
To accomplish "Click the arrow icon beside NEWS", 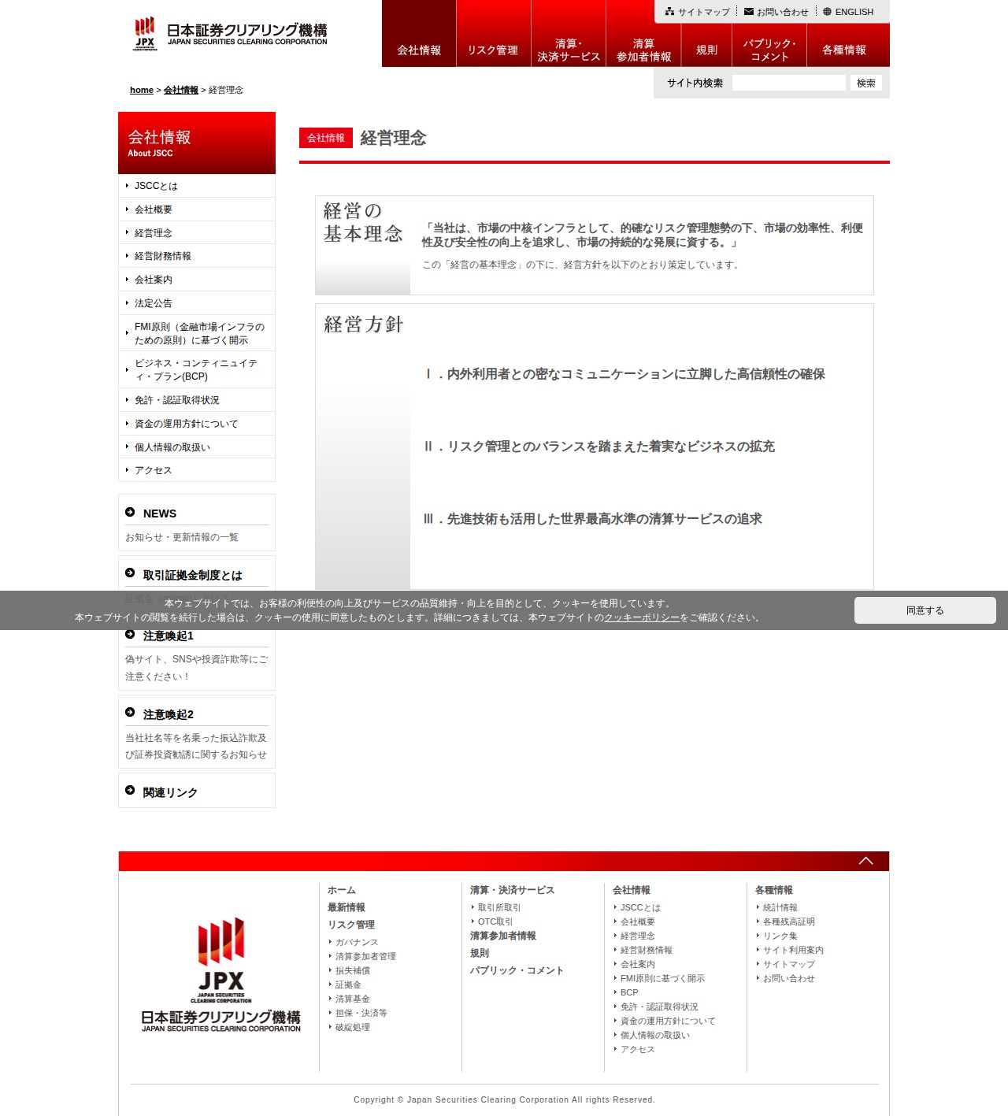I will pos(130,513).
